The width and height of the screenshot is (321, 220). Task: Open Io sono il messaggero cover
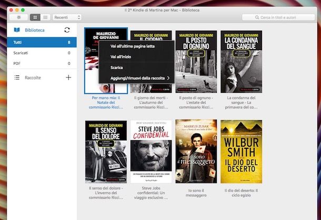point(196,151)
